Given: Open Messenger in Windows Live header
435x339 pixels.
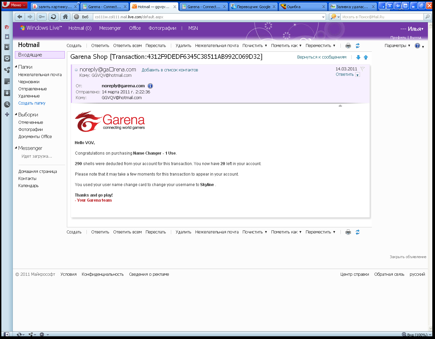Looking at the screenshot, I should tap(110, 28).
